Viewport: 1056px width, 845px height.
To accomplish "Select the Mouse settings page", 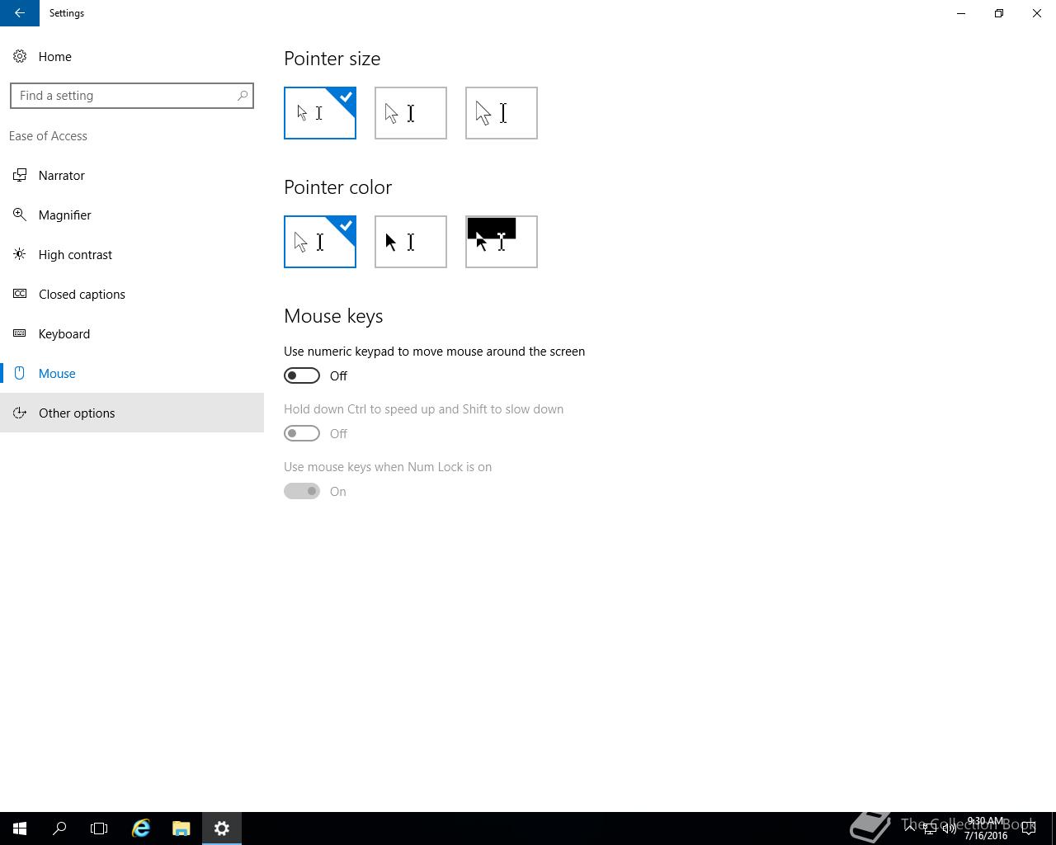I will pos(132,373).
